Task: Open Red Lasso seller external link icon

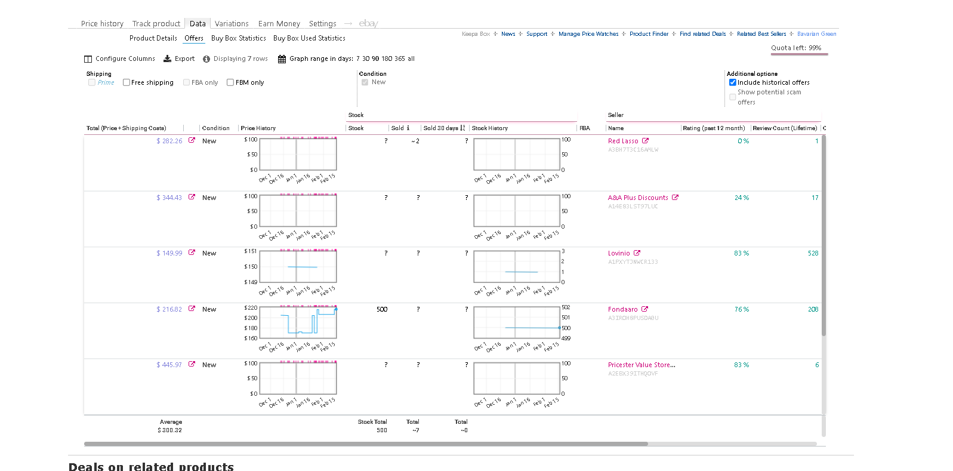Action: [645, 141]
